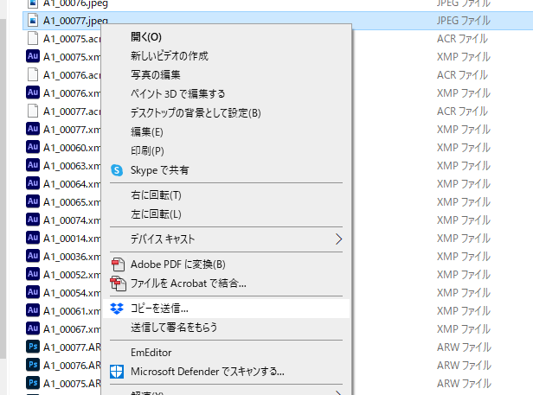Select the Audition icon of A1_00060.xmp

(x=34, y=148)
